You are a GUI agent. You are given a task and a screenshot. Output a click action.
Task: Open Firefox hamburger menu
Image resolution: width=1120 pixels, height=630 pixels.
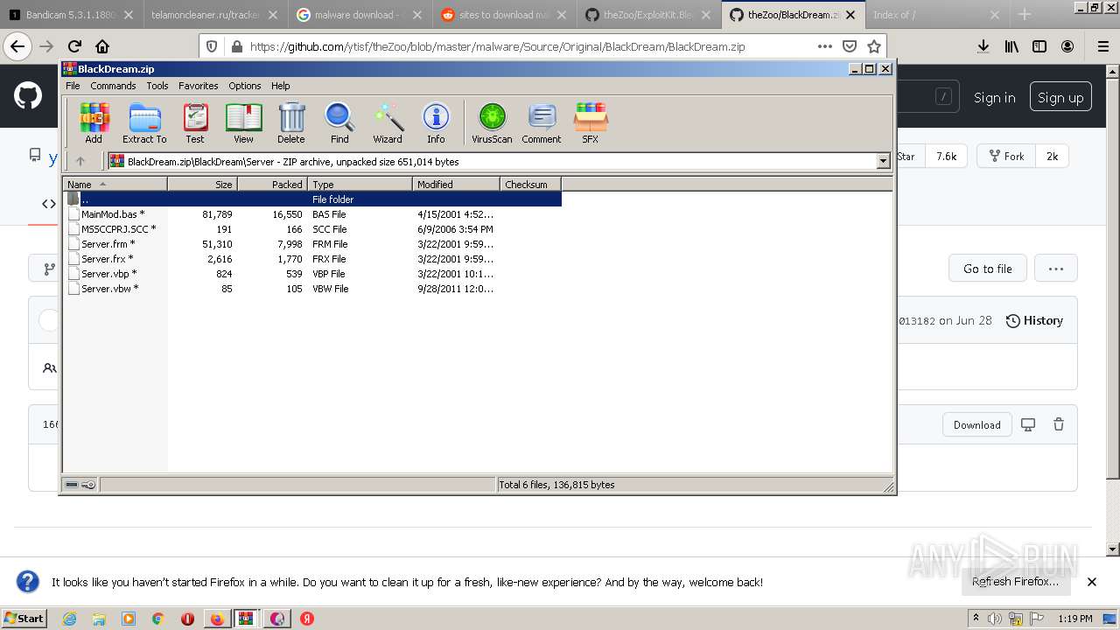1102,46
